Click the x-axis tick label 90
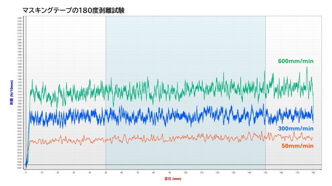 coord(170,172)
